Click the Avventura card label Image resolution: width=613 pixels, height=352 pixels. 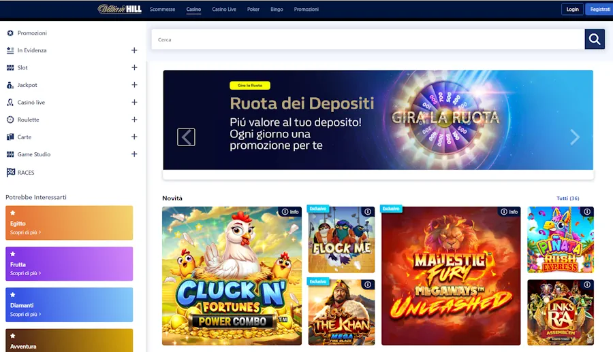[23, 347]
